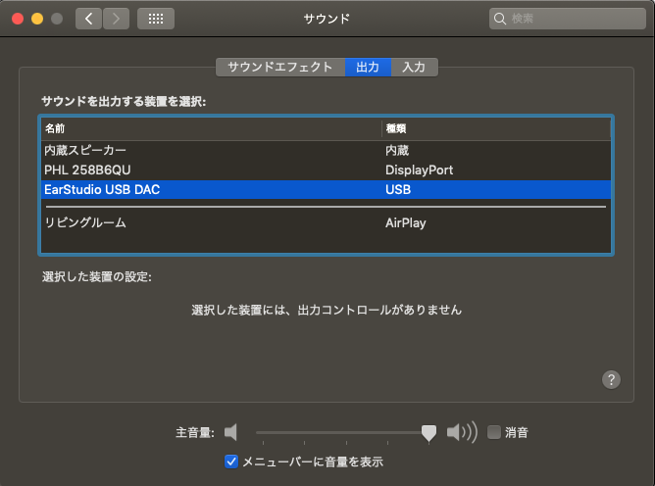Click the DisplayPort type cell
The height and width of the screenshot is (486, 655).
419,170
